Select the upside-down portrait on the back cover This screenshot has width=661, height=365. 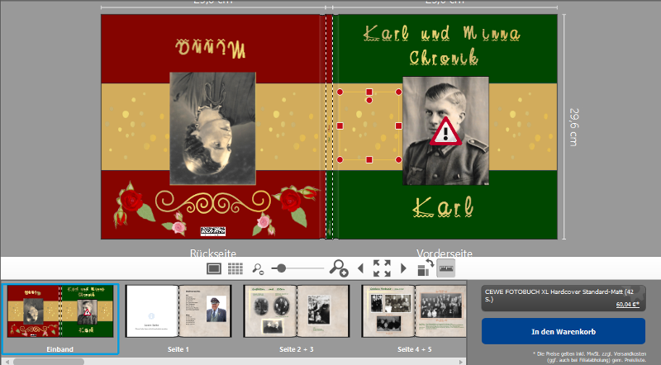point(212,129)
